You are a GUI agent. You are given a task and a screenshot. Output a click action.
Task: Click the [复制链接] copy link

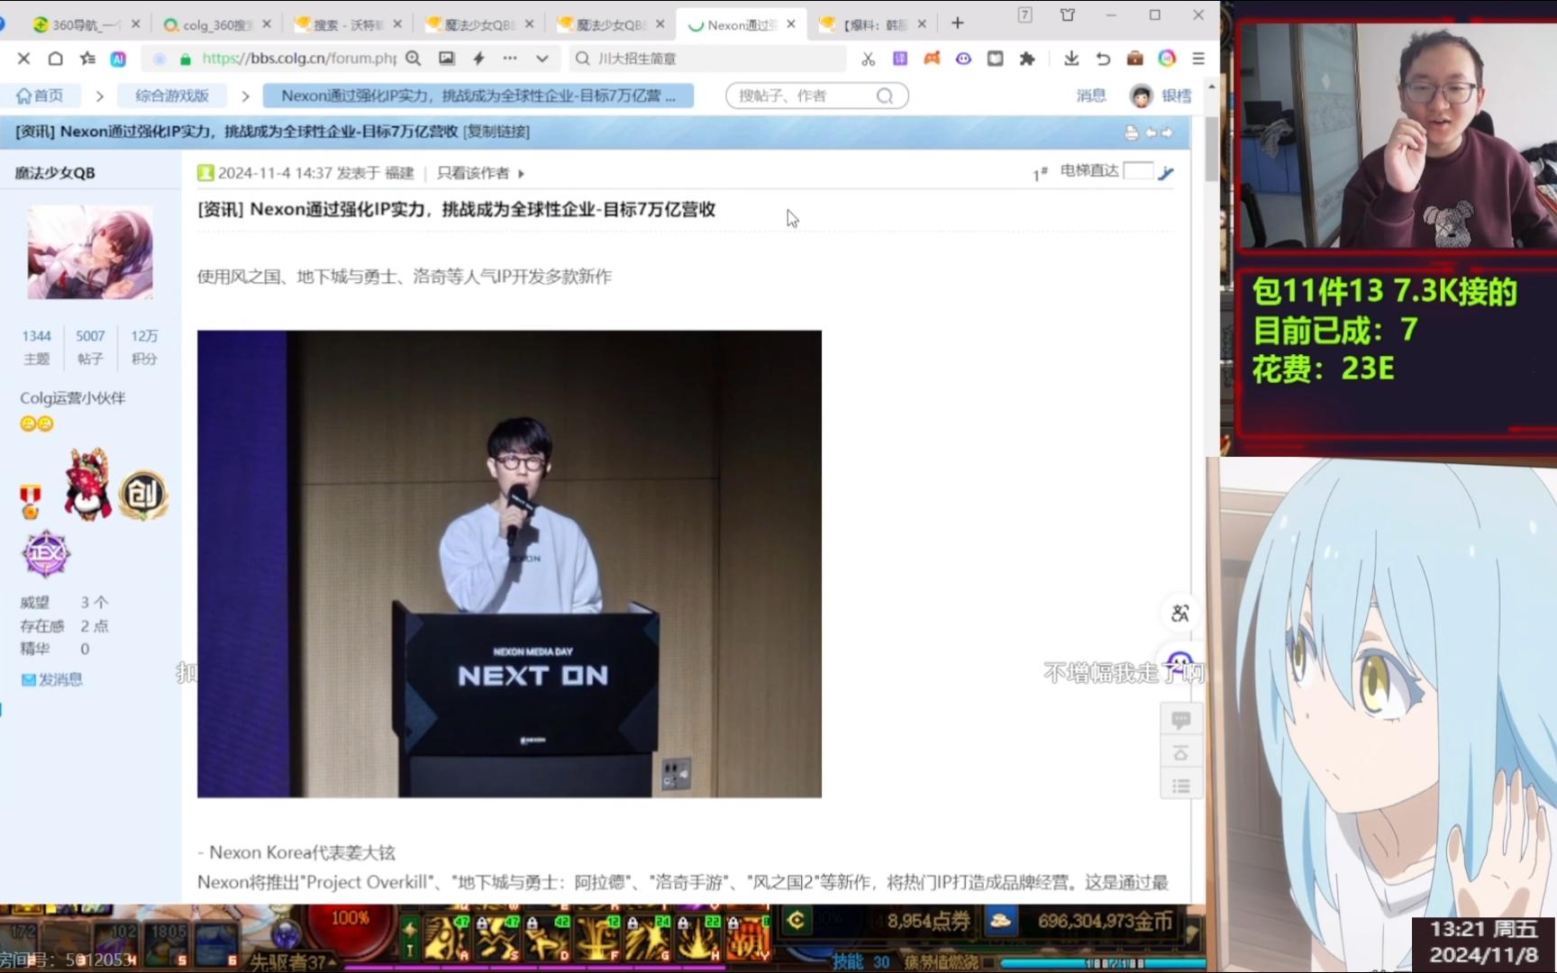pos(496,132)
